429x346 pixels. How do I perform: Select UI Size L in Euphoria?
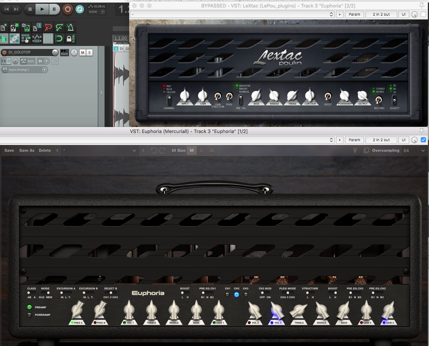click(202, 150)
